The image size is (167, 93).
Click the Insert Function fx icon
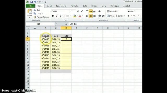point(66,24)
